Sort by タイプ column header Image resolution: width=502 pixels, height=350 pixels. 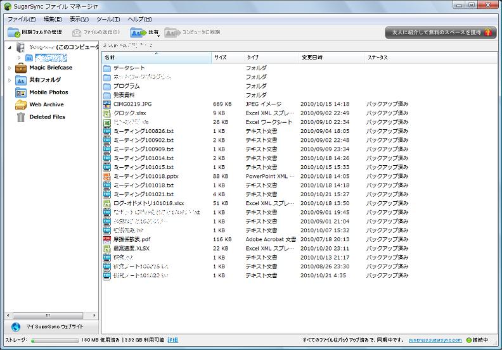click(271, 58)
